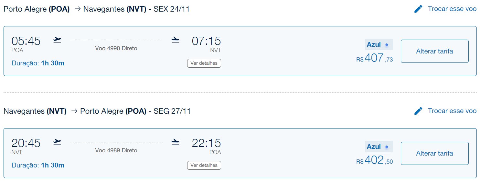Click Azul diamond badge on return fare
480x181 pixels.
[x=379, y=147]
